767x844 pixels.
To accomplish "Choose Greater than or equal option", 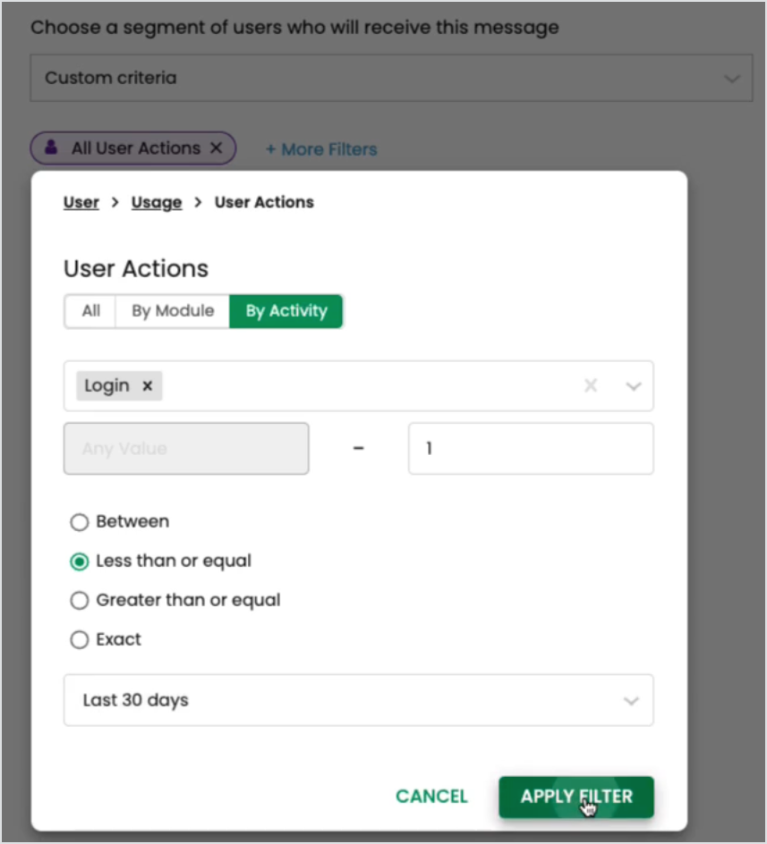I will 80,601.
